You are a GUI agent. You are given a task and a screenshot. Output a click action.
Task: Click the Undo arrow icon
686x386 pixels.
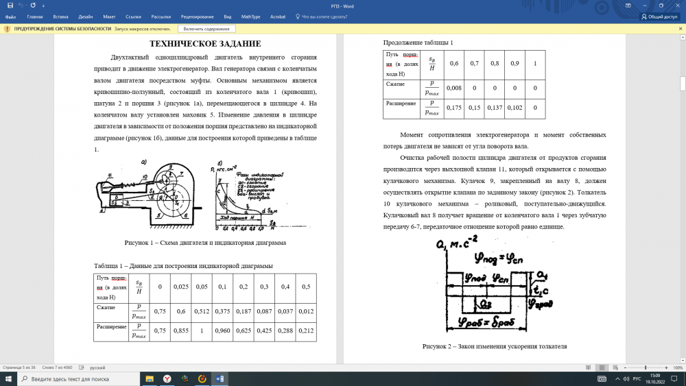pyautogui.click(x=22, y=5)
